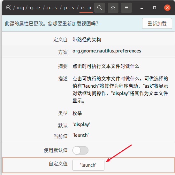Open the hamburger menu
Image resolution: width=175 pixels, height=175 pixels.
(126, 8)
